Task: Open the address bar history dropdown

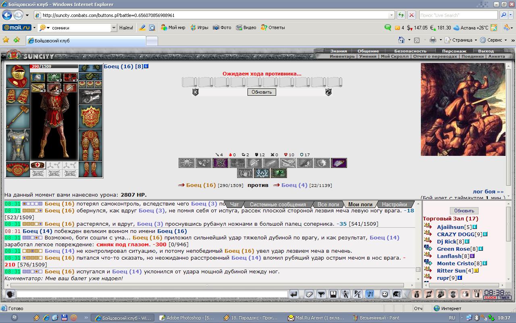Action: (391, 15)
